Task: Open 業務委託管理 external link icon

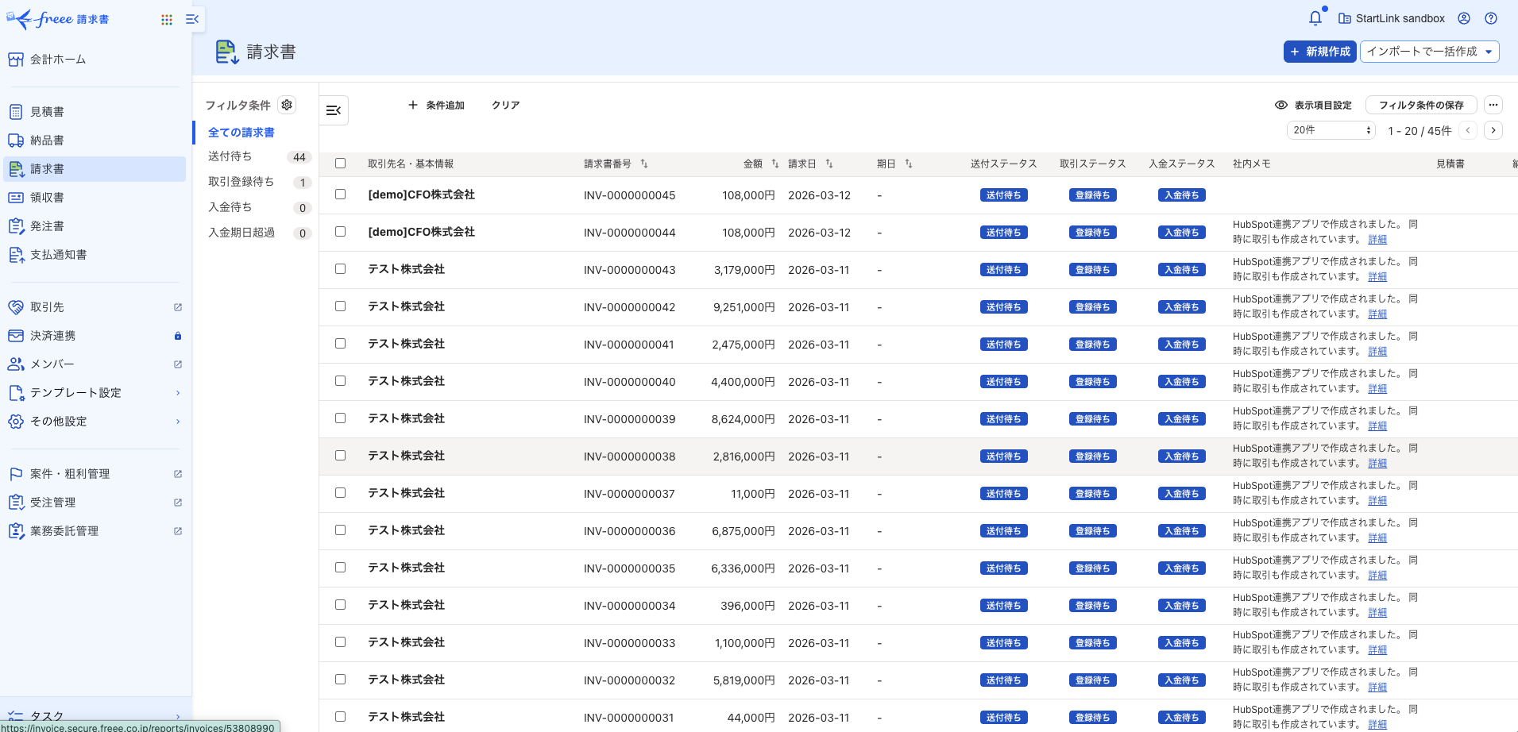Action: 178,531
